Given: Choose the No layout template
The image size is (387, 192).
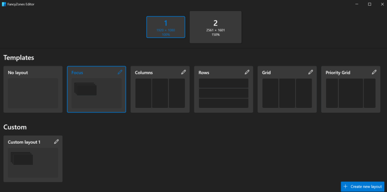Looking at the screenshot, I should coord(33,89).
